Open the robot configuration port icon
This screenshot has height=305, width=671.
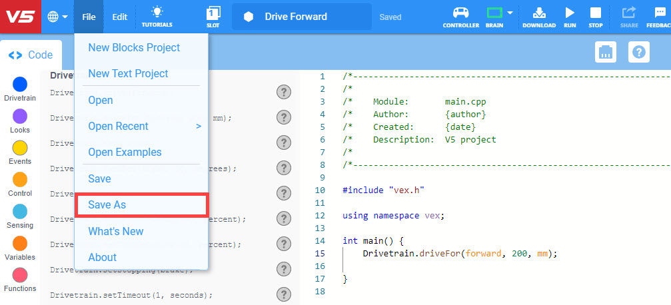point(605,53)
